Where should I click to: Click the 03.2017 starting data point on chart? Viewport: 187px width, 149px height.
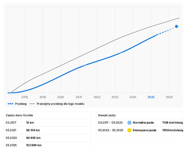10,93
